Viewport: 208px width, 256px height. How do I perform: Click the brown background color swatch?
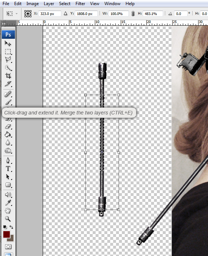pyautogui.click(x=11, y=239)
